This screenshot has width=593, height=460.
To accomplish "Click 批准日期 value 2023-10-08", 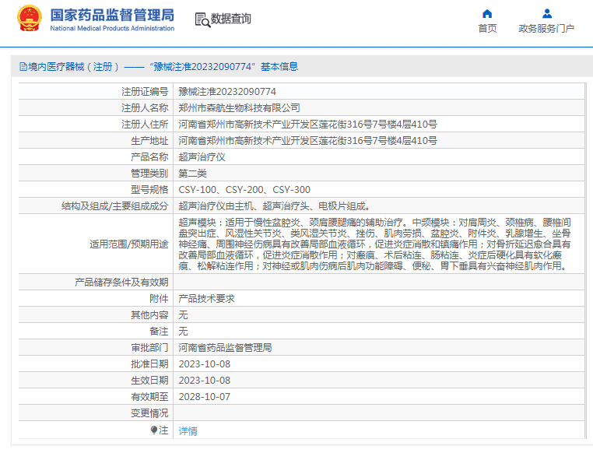I will [204, 364].
